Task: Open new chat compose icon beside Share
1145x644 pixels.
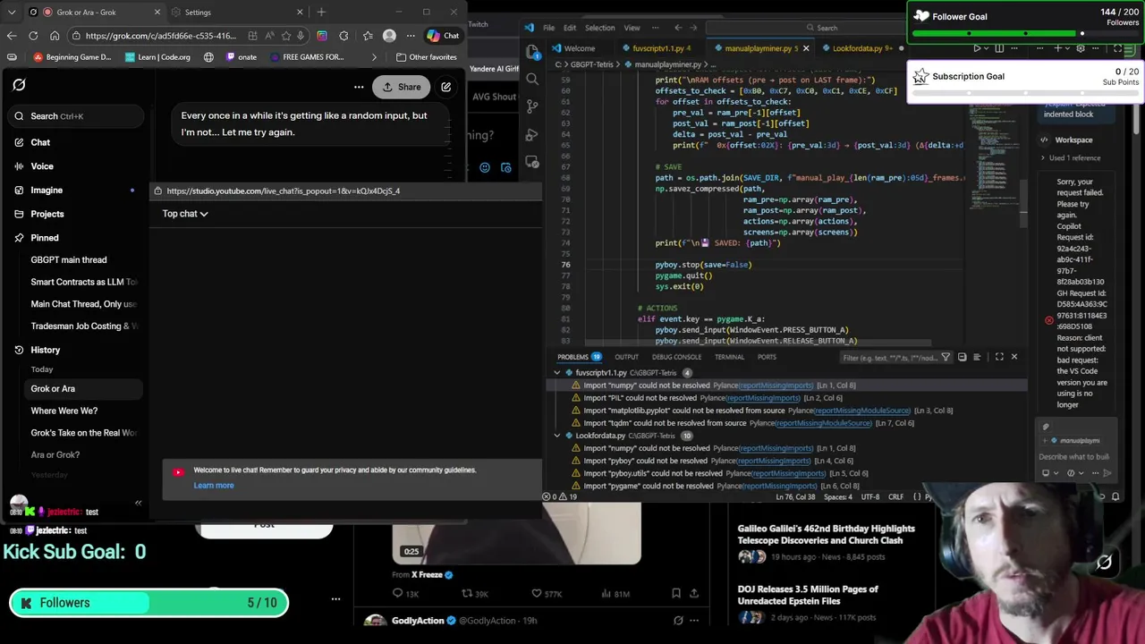Action: (445, 87)
